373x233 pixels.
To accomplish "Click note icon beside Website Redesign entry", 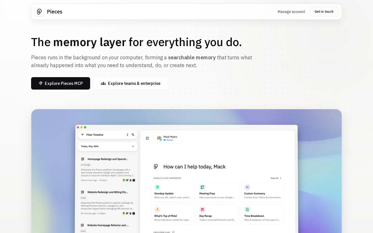I will 82,192.
